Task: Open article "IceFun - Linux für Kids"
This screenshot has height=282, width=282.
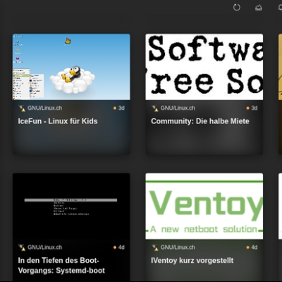Action: point(58,121)
